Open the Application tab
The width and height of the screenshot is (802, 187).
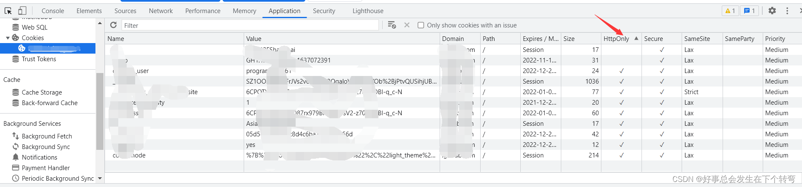(x=285, y=11)
